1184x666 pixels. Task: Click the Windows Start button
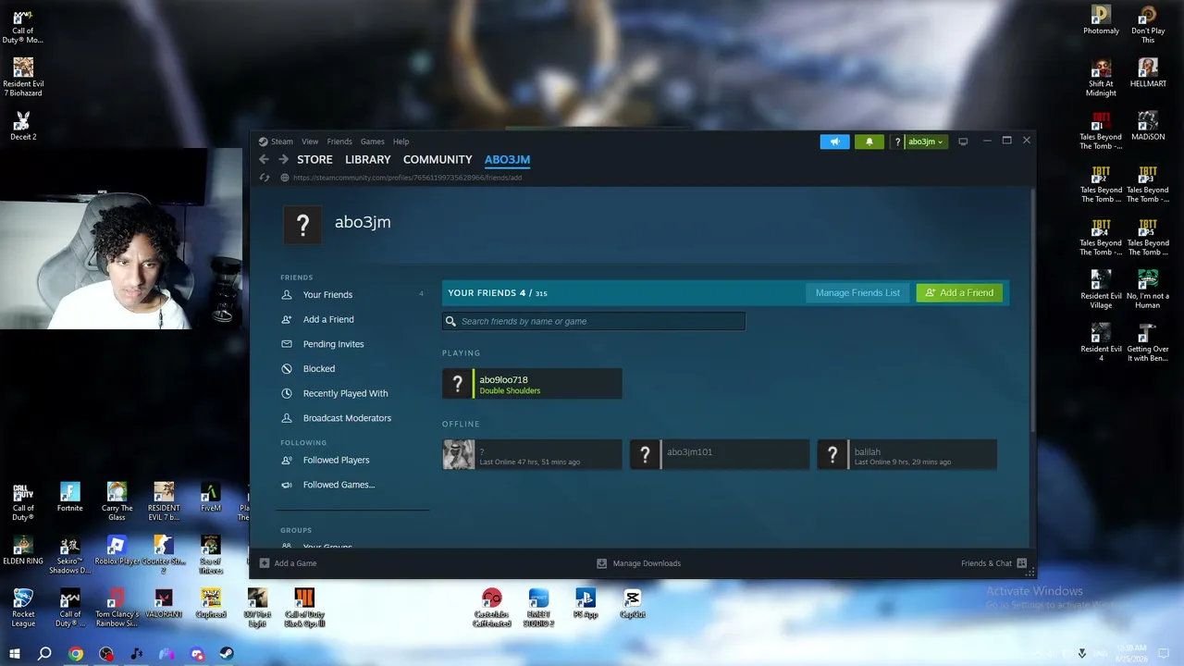14,654
